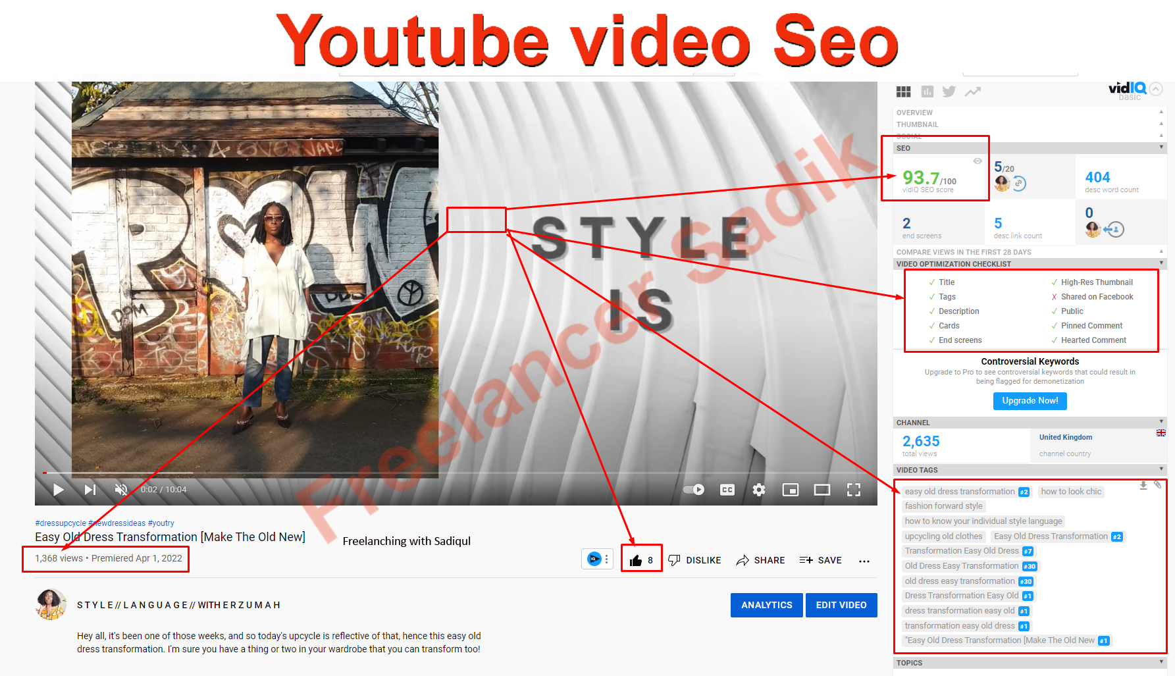Open the three-dot more actions menu

pyautogui.click(x=864, y=561)
